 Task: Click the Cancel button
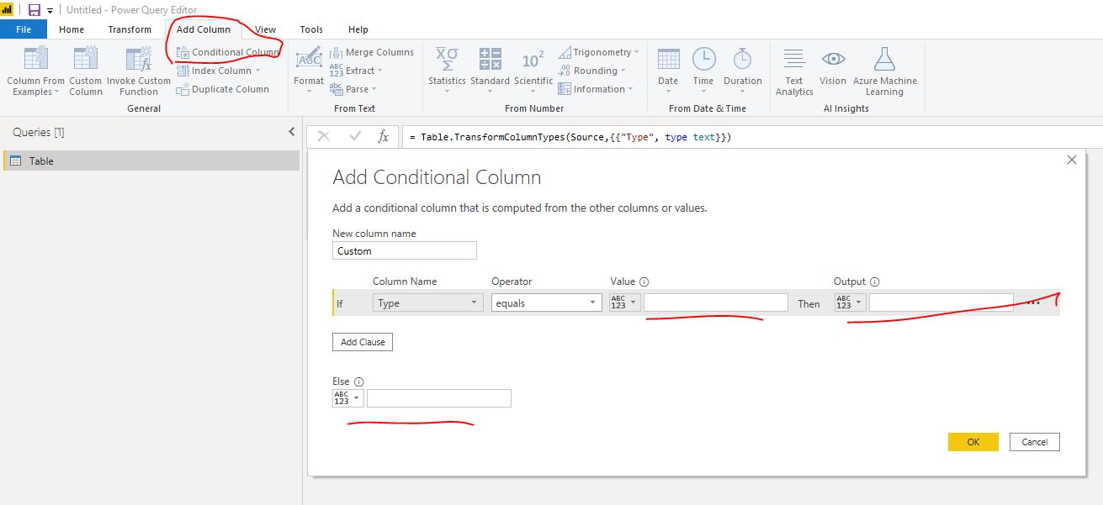[1035, 442]
